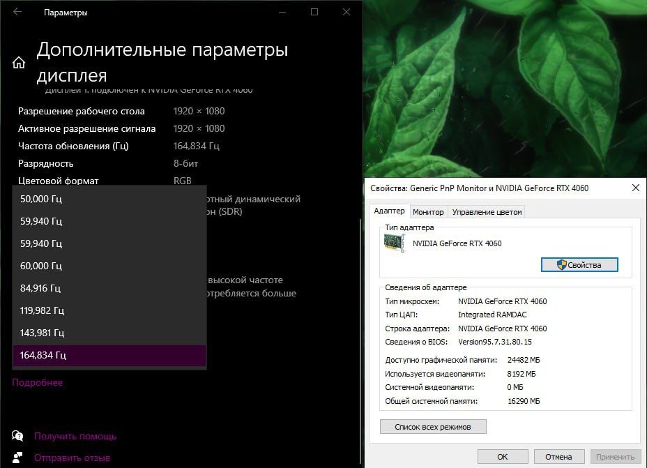Click the Version95.7.31.80.15 BIOS text
Screen dimensions: 647x468
click(x=495, y=342)
